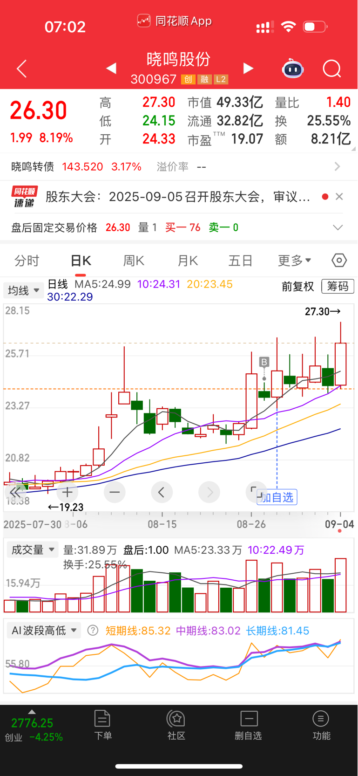The image size is (358, 776).
Task: Expand the after-hours fixed price row
Action: (338, 227)
